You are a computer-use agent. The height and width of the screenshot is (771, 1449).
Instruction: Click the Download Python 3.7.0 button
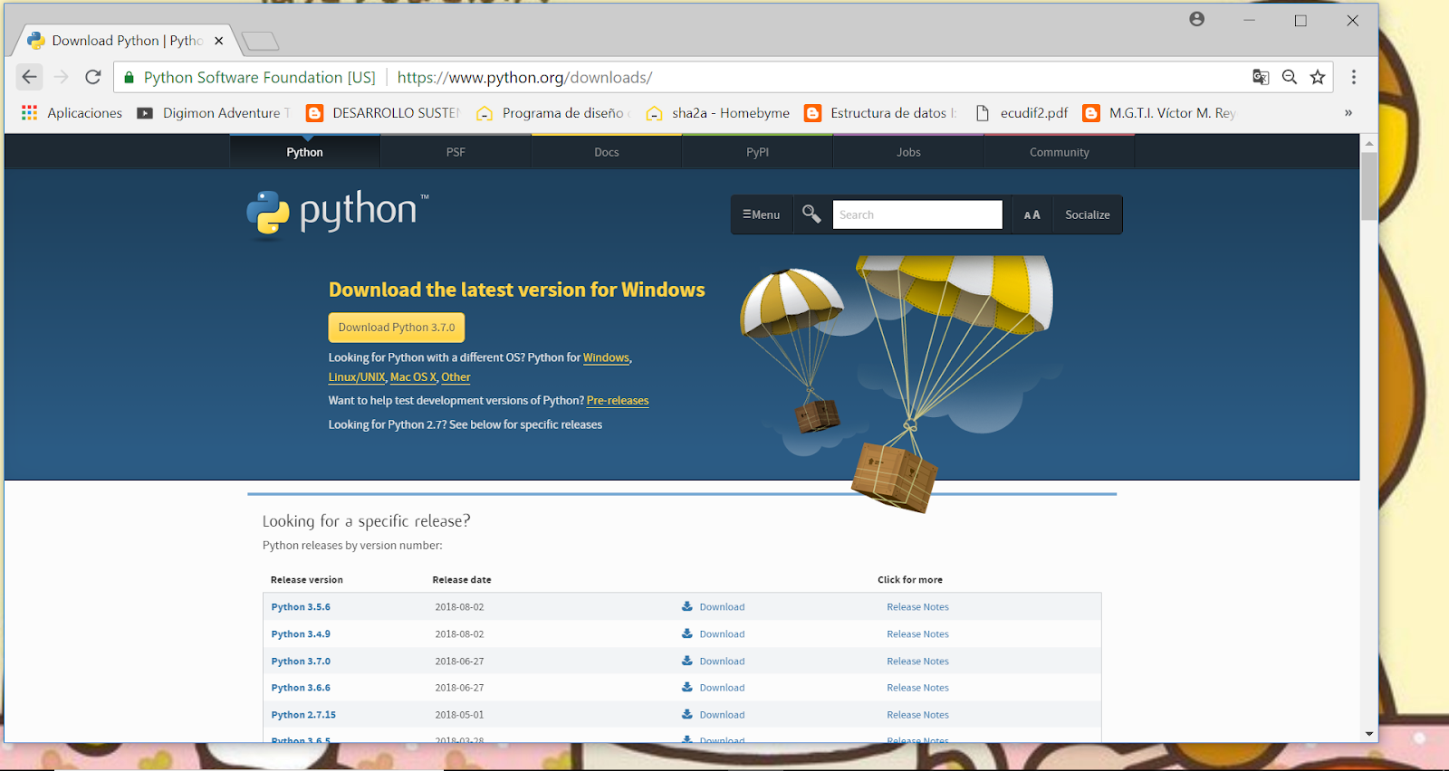click(x=397, y=328)
